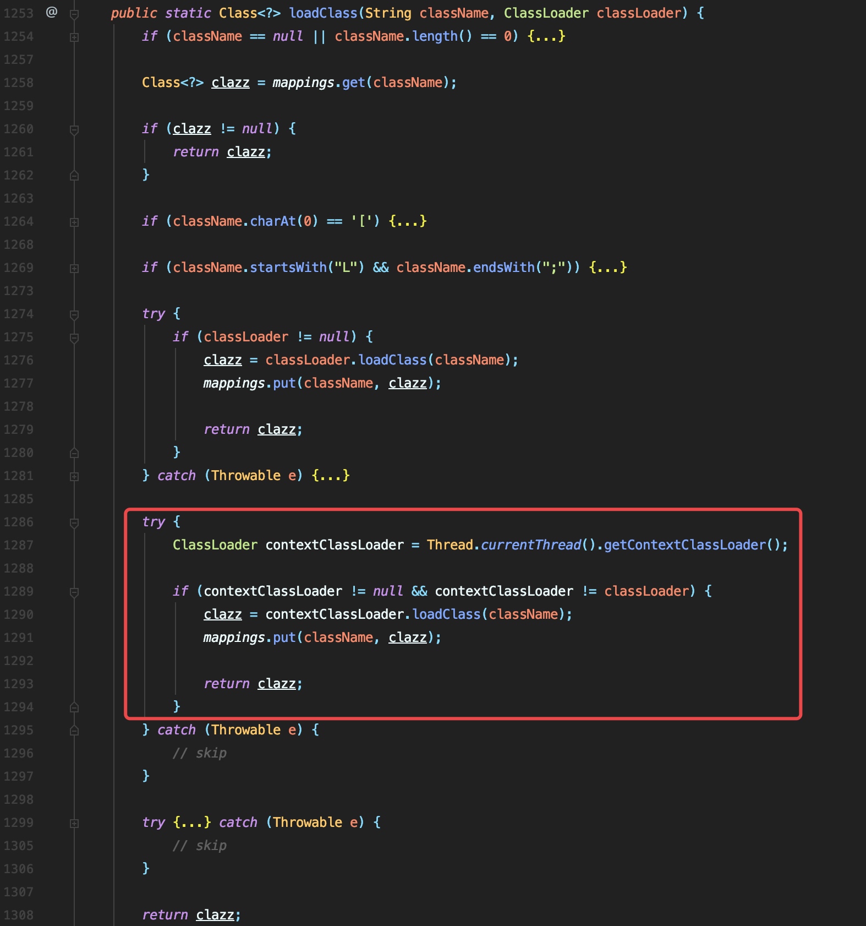
Task: Click 'clazz' in the final return statement on line 1308
Action: [215, 915]
